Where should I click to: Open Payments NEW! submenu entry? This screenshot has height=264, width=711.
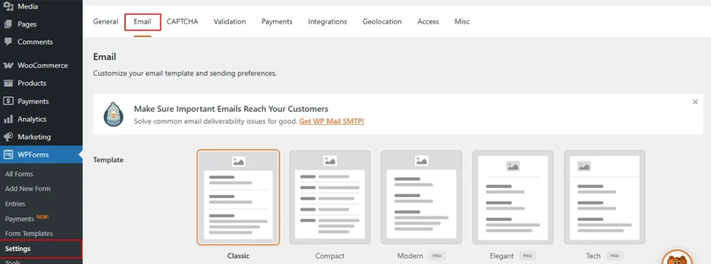click(27, 219)
